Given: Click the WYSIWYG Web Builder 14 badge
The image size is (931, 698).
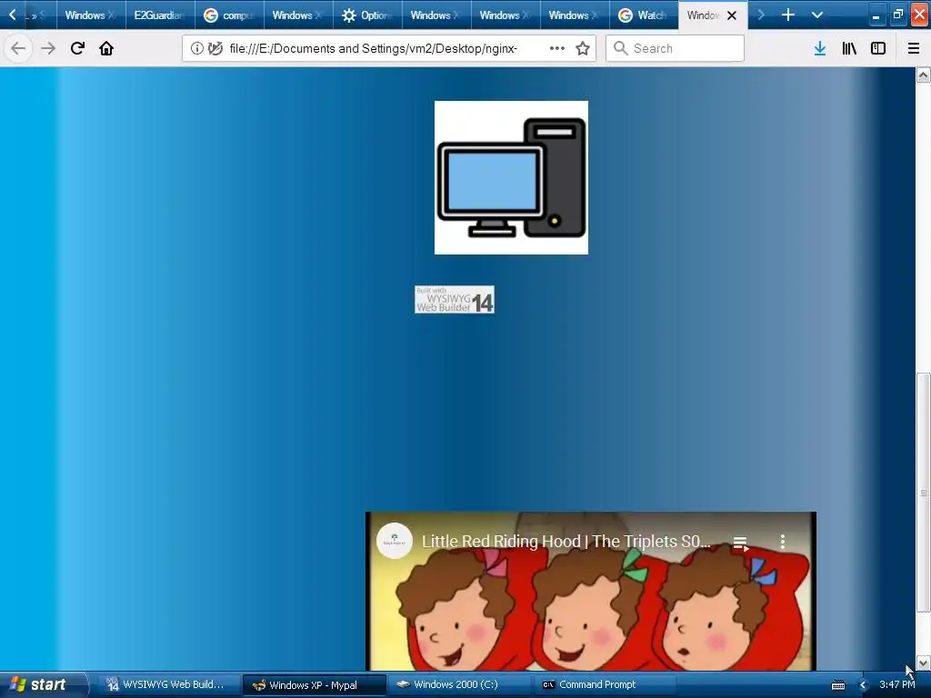Looking at the screenshot, I should coord(455,300).
